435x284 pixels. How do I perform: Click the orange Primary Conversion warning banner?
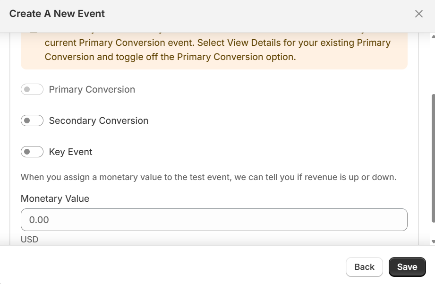[214, 51]
